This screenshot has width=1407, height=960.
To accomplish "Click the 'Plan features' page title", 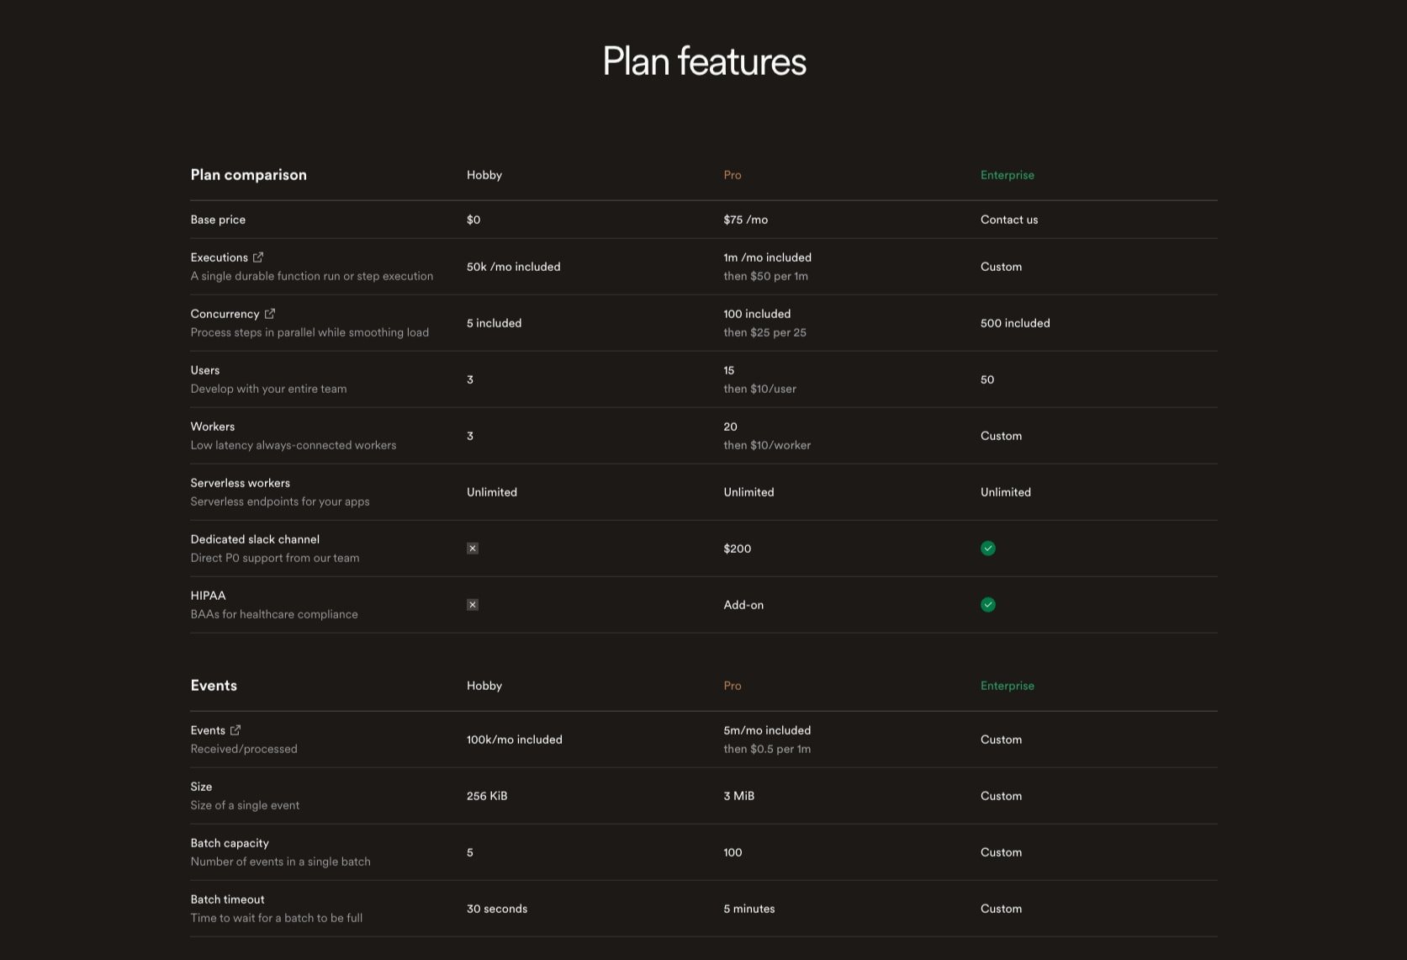I will click(x=704, y=61).
